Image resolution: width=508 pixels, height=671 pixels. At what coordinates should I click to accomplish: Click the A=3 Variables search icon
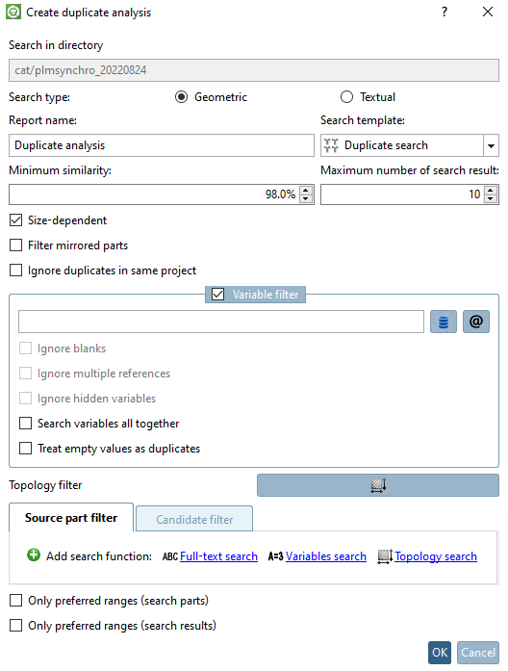(275, 556)
